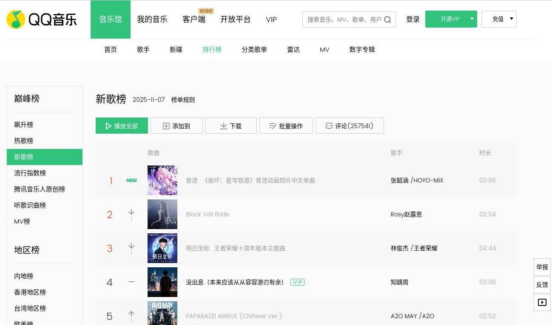Click the 举报 report button
Screen dimensions: 552x325
(x=542, y=267)
